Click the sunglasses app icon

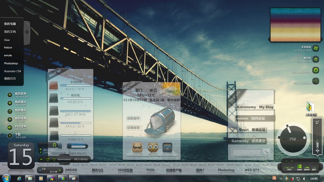click(x=137, y=147)
